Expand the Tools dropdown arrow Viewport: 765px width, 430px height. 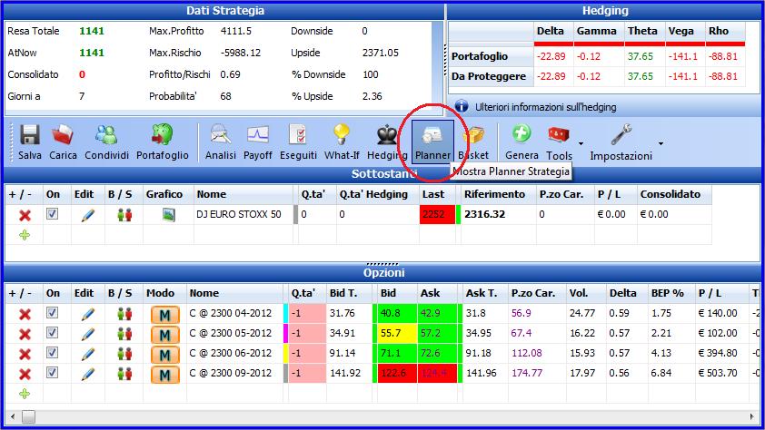click(x=581, y=143)
